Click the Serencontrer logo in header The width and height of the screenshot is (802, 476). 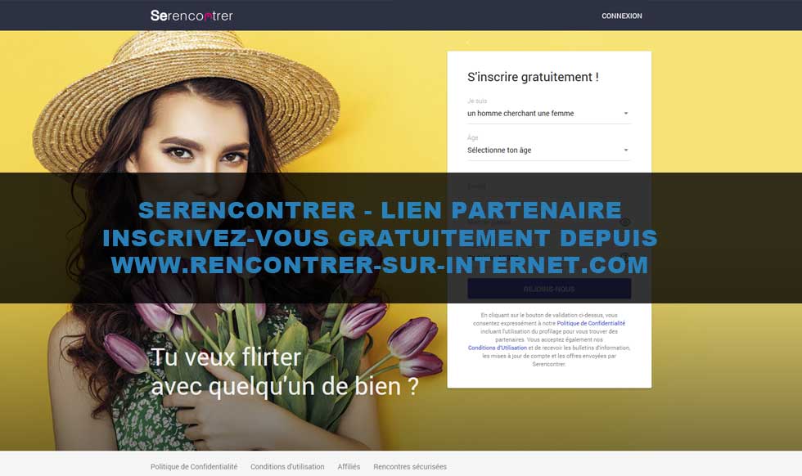tap(191, 16)
